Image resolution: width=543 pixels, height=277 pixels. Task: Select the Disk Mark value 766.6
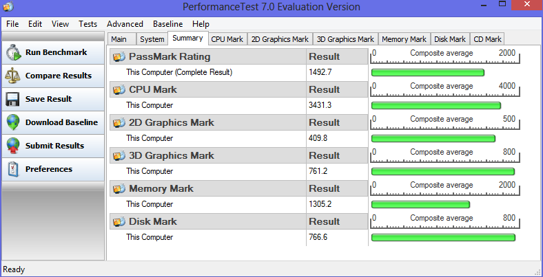(x=318, y=237)
